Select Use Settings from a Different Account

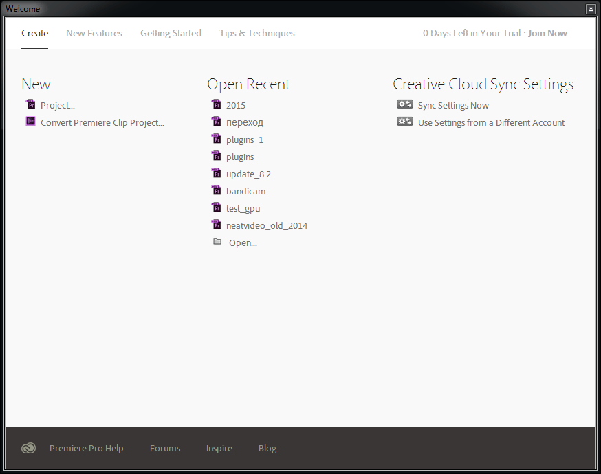tap(492, 122)
